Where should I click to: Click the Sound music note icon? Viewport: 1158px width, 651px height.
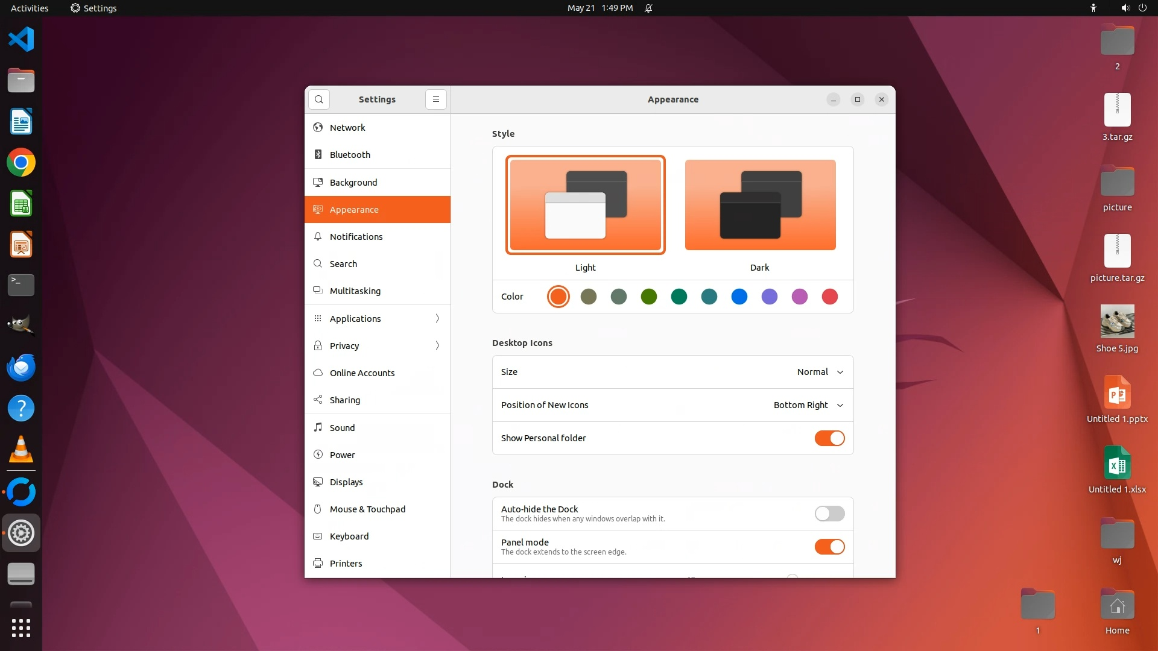pos(318,427)
